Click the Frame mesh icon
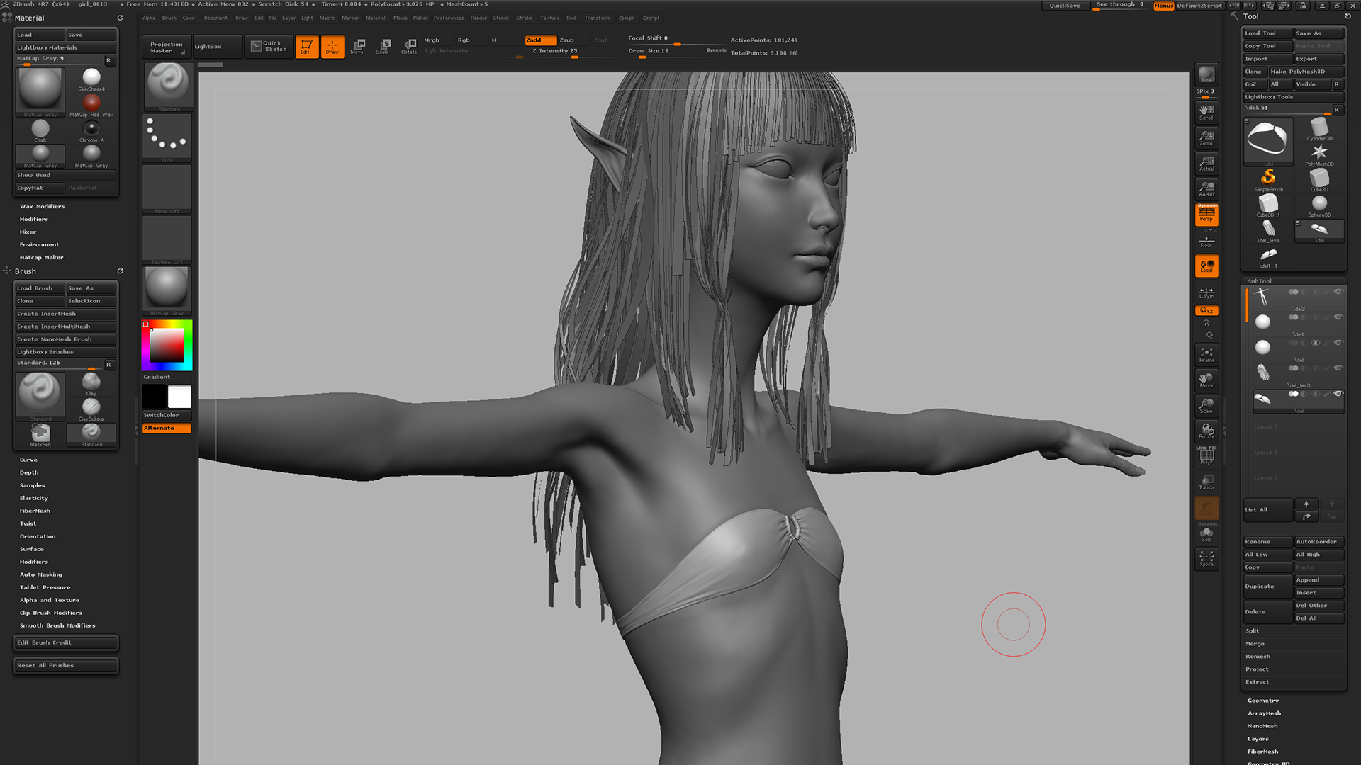Image resolution: width=1361 pixels, height=765 pixels. (x=1206, y=354)
